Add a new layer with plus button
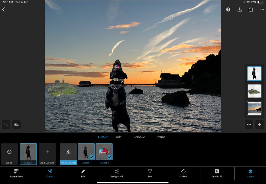The image size is (266, 184). [259, 124]
